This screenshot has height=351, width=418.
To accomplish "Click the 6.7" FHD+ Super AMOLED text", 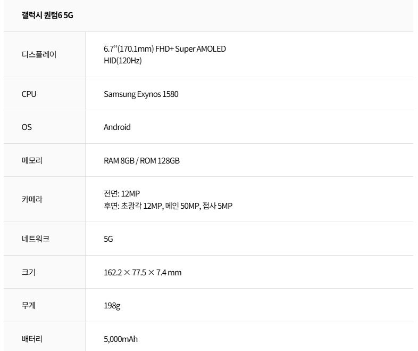I will coord(164,49).
